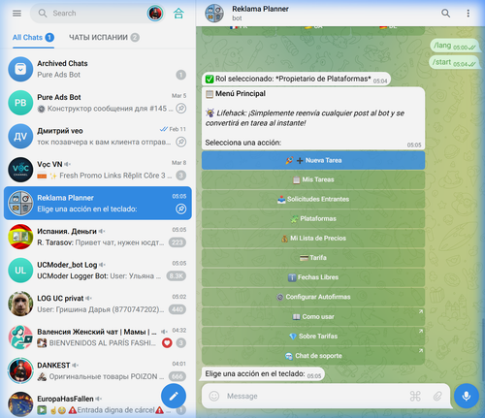
Task: Switch to the ЧАТЫ ИСПАНИИ tab
Action: click(104, 38)
